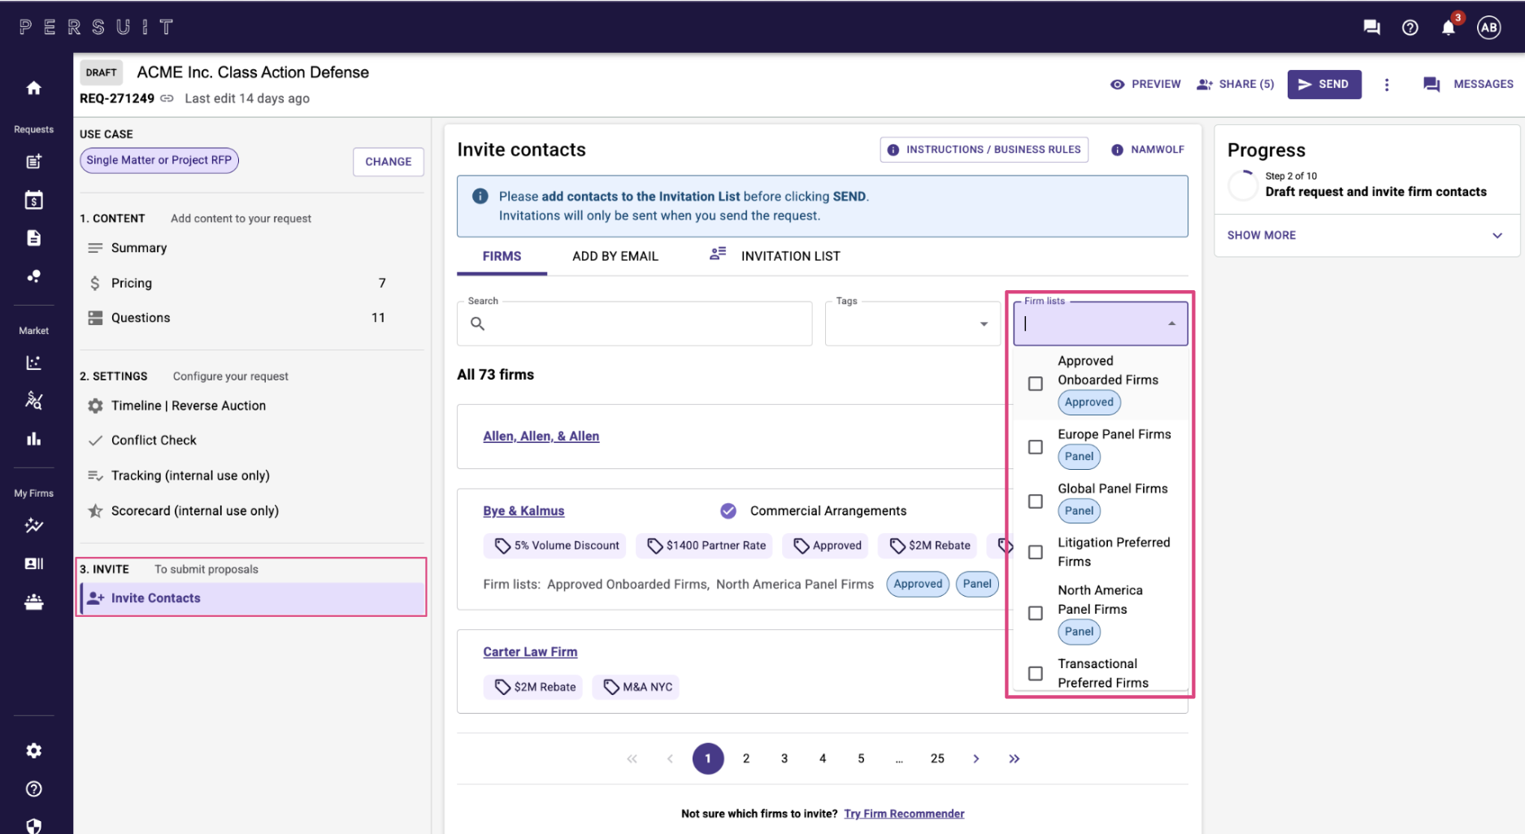This screenshot has width=1525, height=834.
Task: Open the help question mark icon in the top bar
Action: tap(1410, 28)
